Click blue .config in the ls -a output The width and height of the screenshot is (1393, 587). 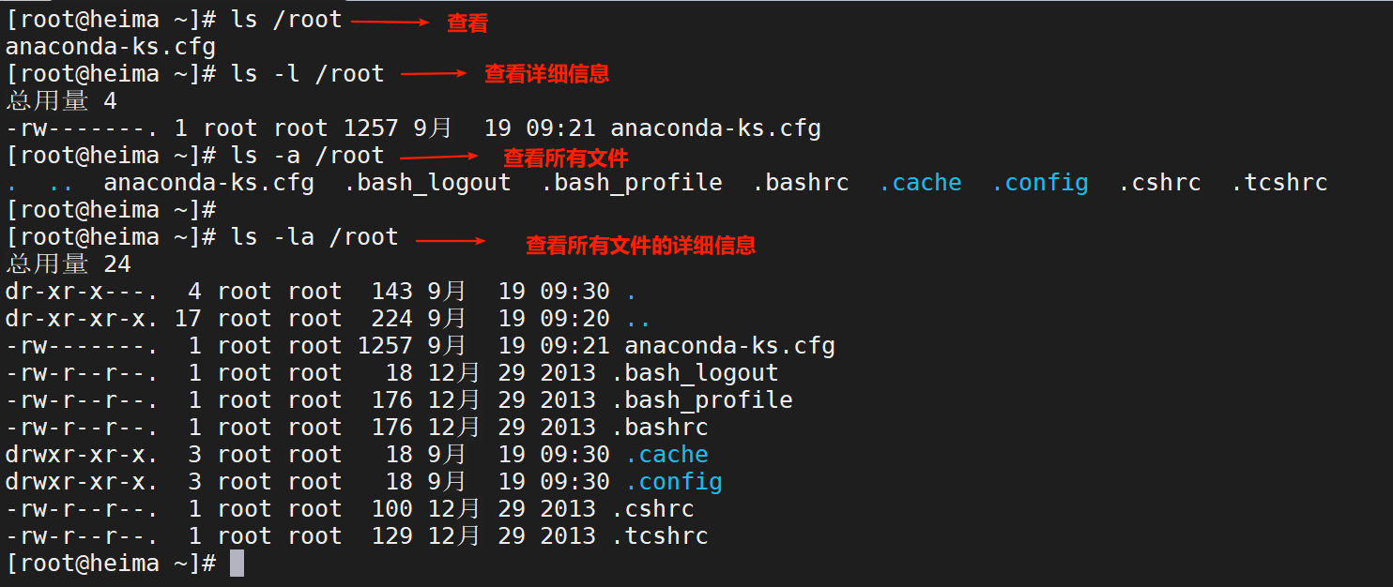tap(1039, 183)
